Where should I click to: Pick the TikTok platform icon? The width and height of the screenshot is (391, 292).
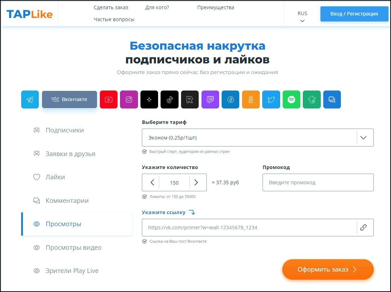[170, 100]
